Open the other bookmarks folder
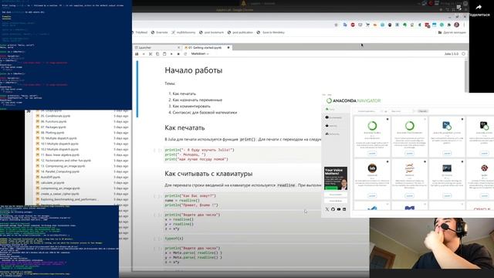Image resolution: width=494 pixels, height=278 pixels. [x=452, y=32]
